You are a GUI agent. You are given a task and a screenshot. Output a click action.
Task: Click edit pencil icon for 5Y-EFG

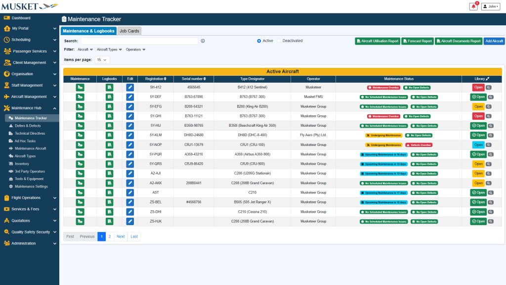[x=130, y=106]
